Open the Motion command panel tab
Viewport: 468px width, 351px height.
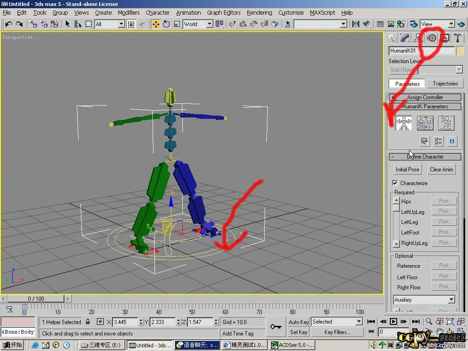431,38
